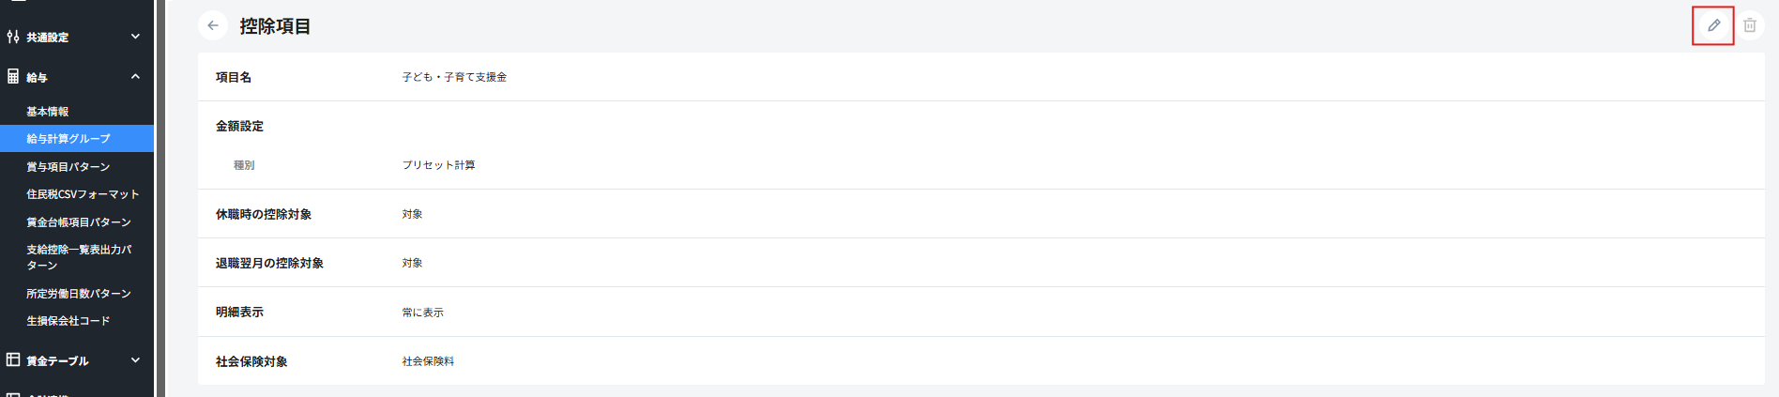This screenshot has width=1779, height=397.
Task: Collapse the 給与 section chevron
Action: pos(135,77)
